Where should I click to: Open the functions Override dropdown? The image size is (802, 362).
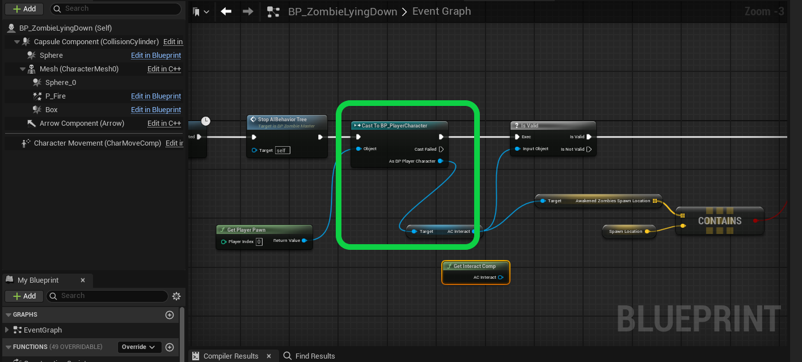140,347
